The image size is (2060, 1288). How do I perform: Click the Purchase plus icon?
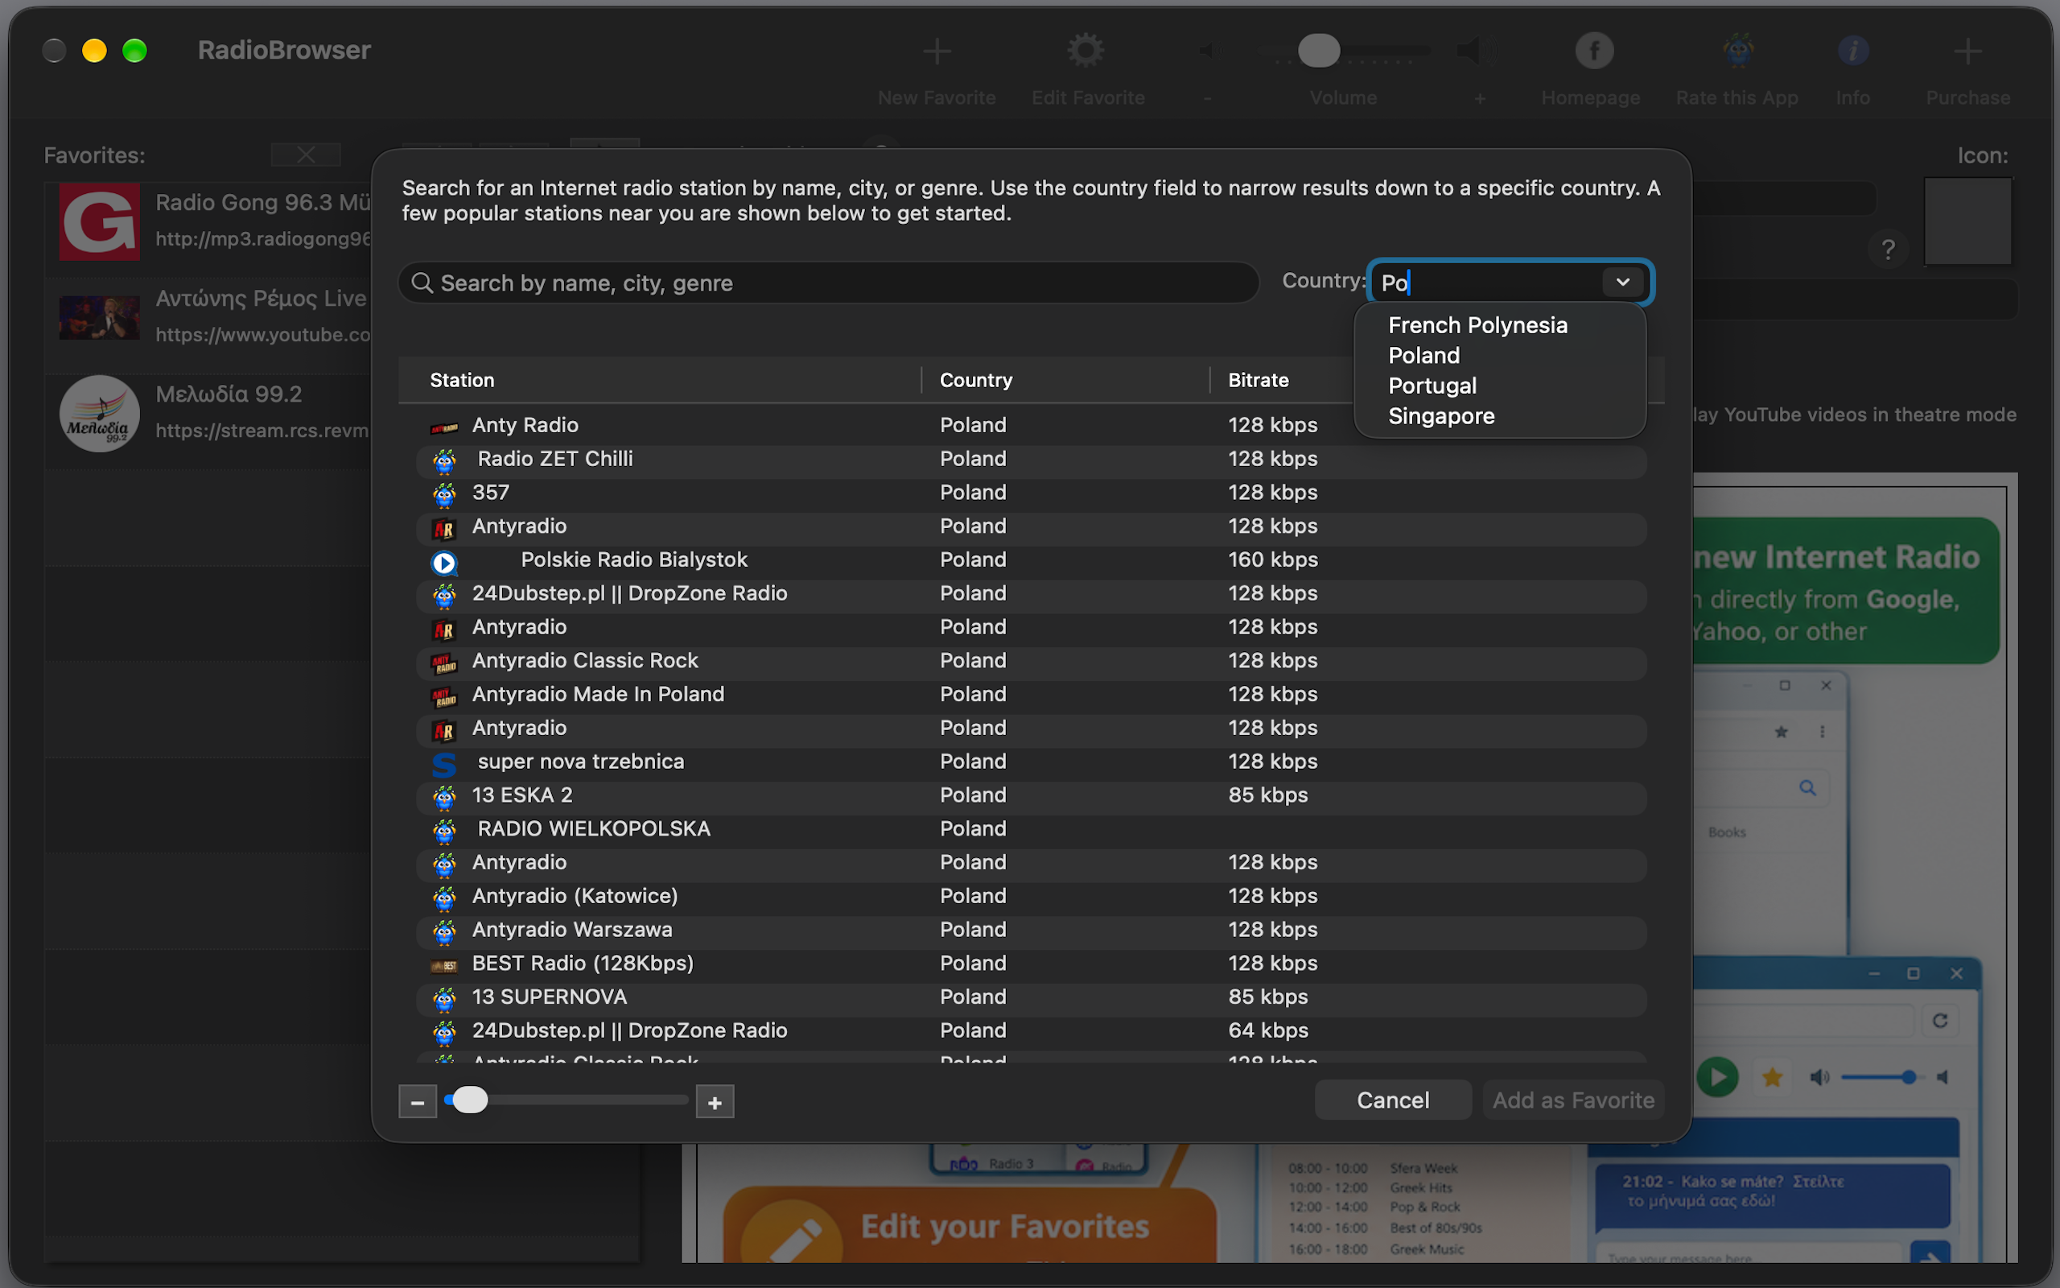[x=1967, y=51]
